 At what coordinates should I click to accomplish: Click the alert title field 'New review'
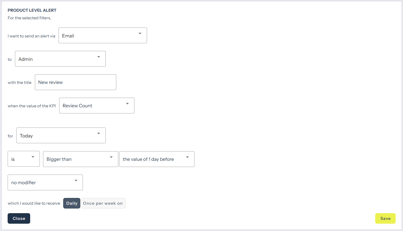75,82
